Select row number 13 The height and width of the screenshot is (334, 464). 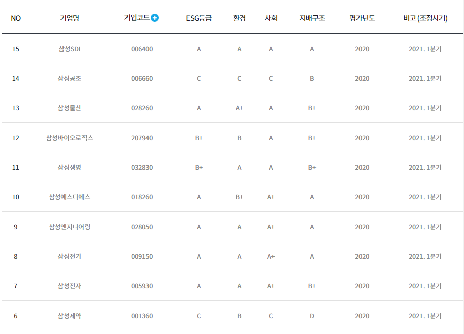point(16,108)
